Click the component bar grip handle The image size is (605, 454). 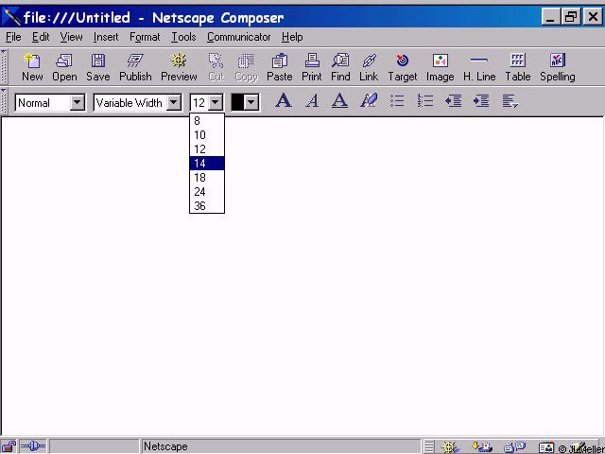[429, 447]
